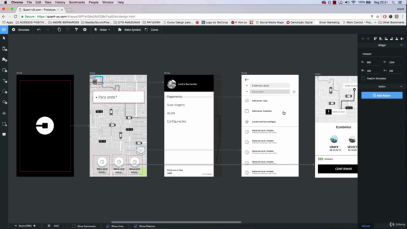
Task: Click the comment speech bubble tool
Action: [x=4, y=134]
